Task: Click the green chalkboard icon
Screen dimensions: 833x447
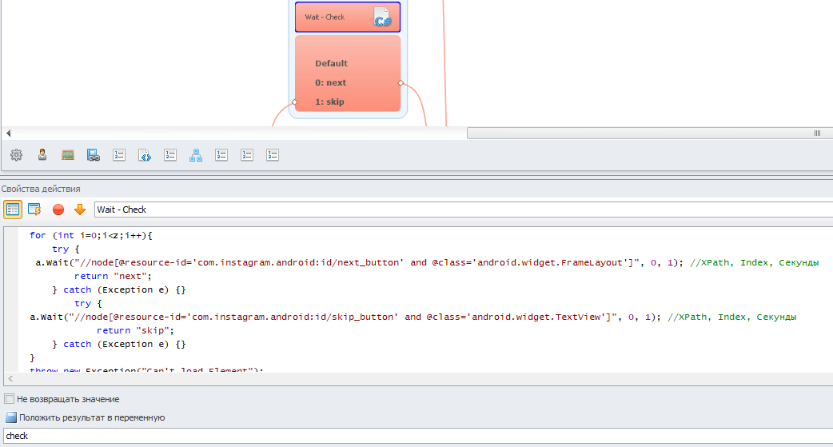Action: (x=67, y=154)
